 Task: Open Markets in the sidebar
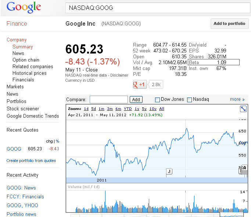[15, 87]
